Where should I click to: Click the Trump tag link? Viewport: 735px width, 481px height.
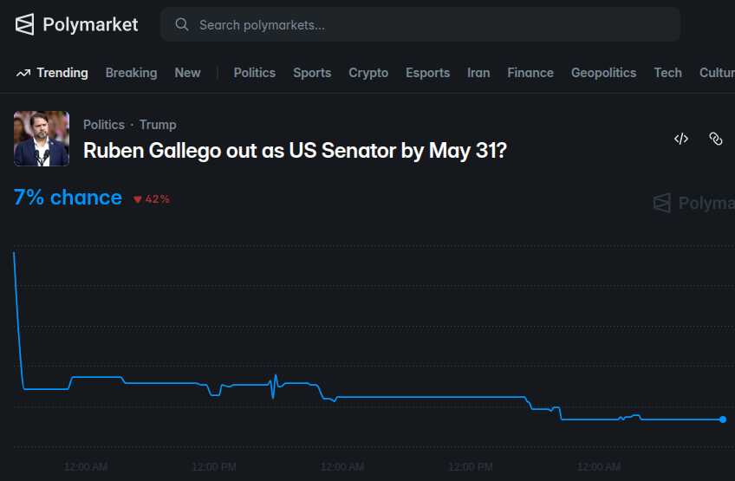158,125
